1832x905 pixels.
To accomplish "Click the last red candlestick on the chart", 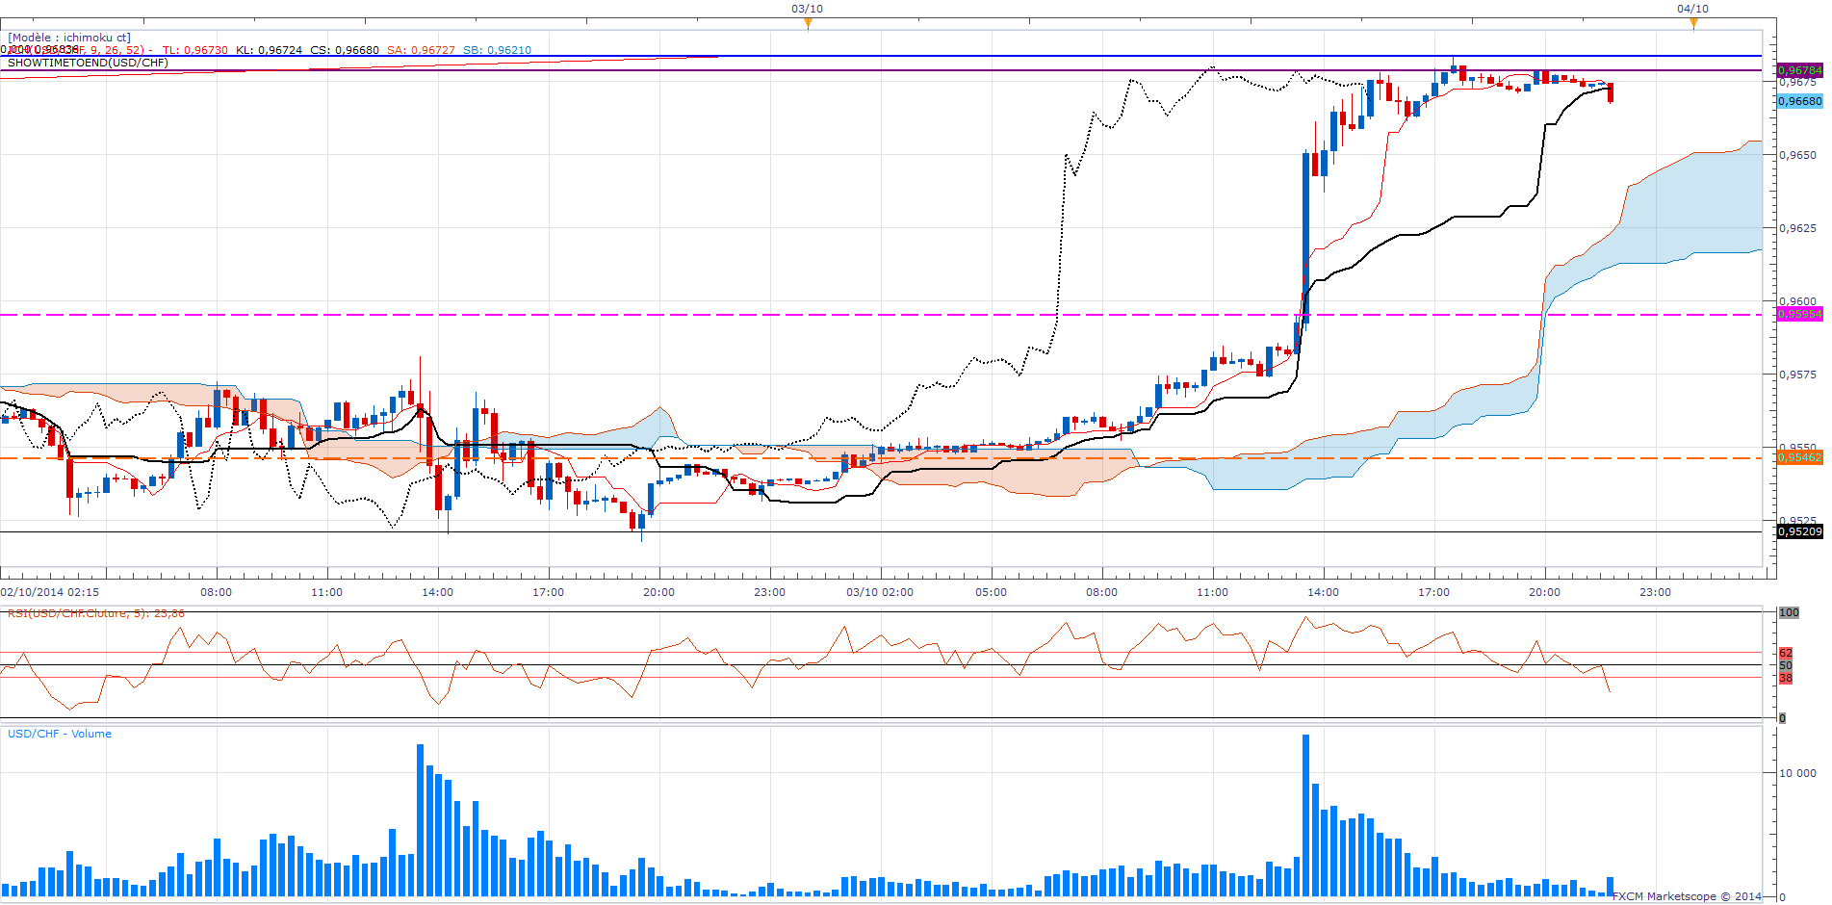I will 1611,92.
